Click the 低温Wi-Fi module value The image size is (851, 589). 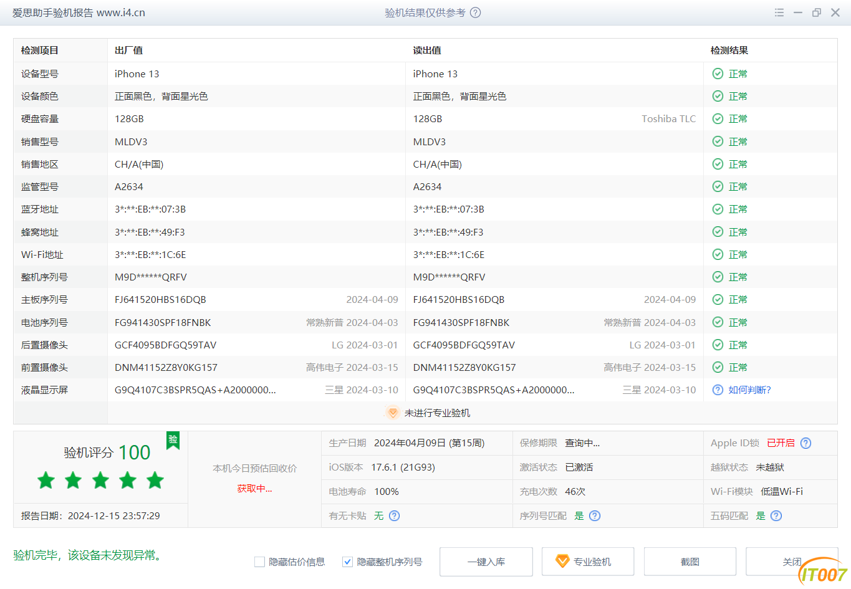point(782,491)
